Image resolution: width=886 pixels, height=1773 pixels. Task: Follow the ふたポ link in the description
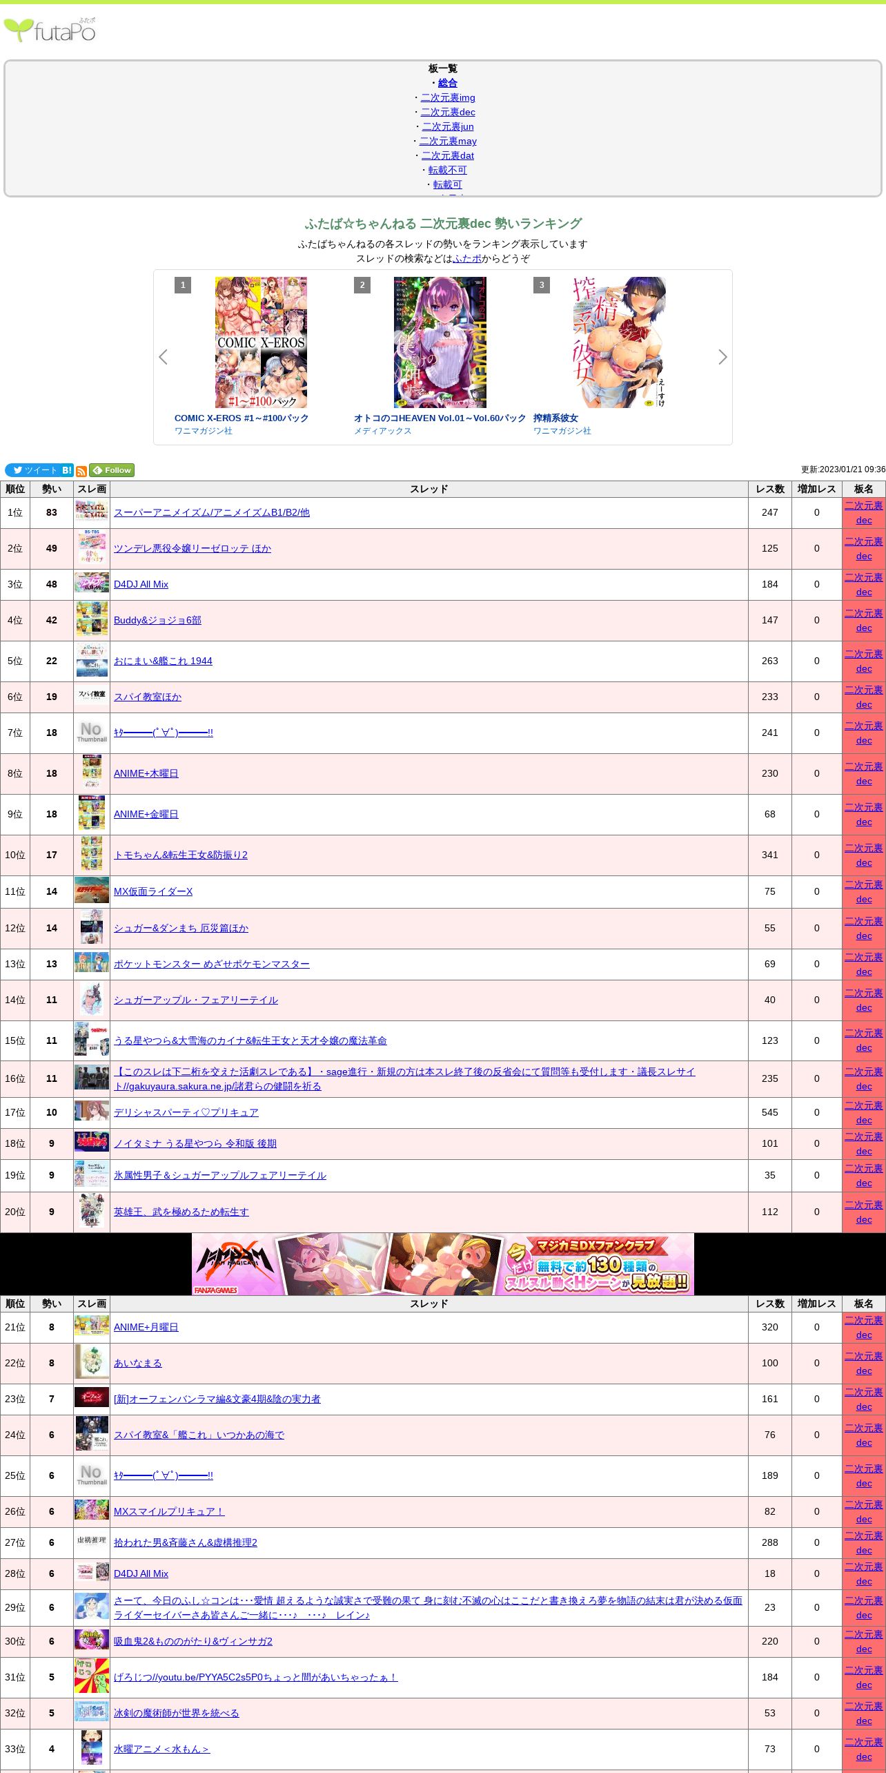[467, 258]
